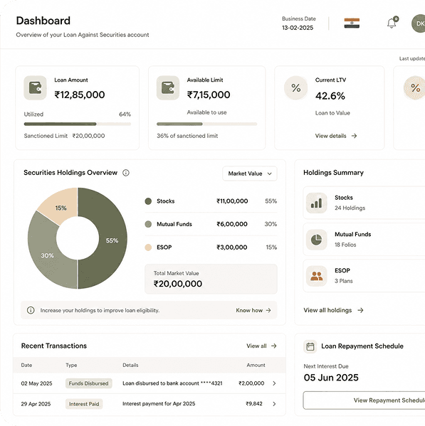425x426 pixels.
Task: Click the Stocks bar chart icon
Action: point(317,203)
